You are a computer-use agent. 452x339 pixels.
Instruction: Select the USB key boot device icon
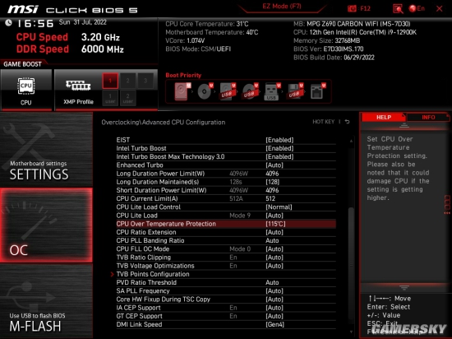pyautogui.click(x=271, y=91)
